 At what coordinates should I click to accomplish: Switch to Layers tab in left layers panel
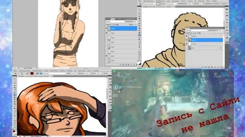coord(113,19)
